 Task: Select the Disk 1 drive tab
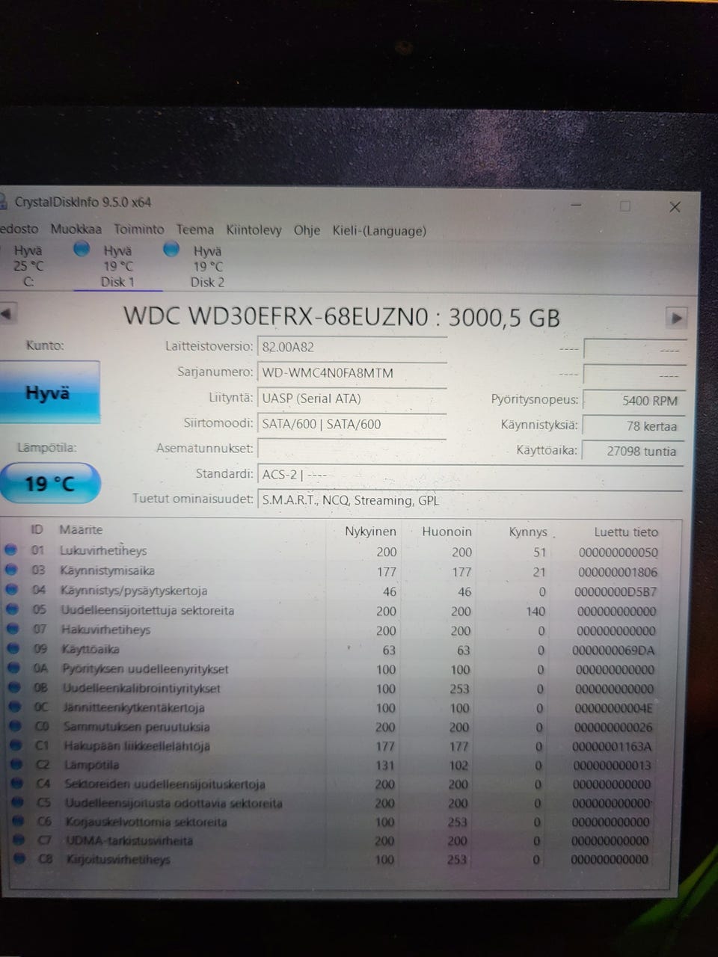click(x=117, y=266)
